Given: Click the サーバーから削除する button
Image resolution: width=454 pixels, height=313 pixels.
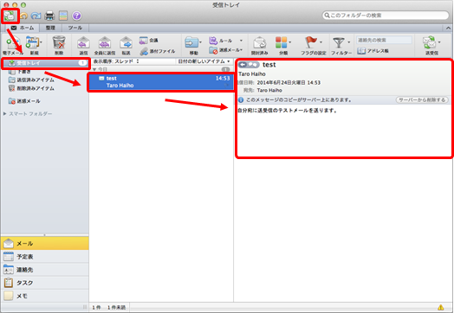Looking at the screenshot, I should [422, 99].
